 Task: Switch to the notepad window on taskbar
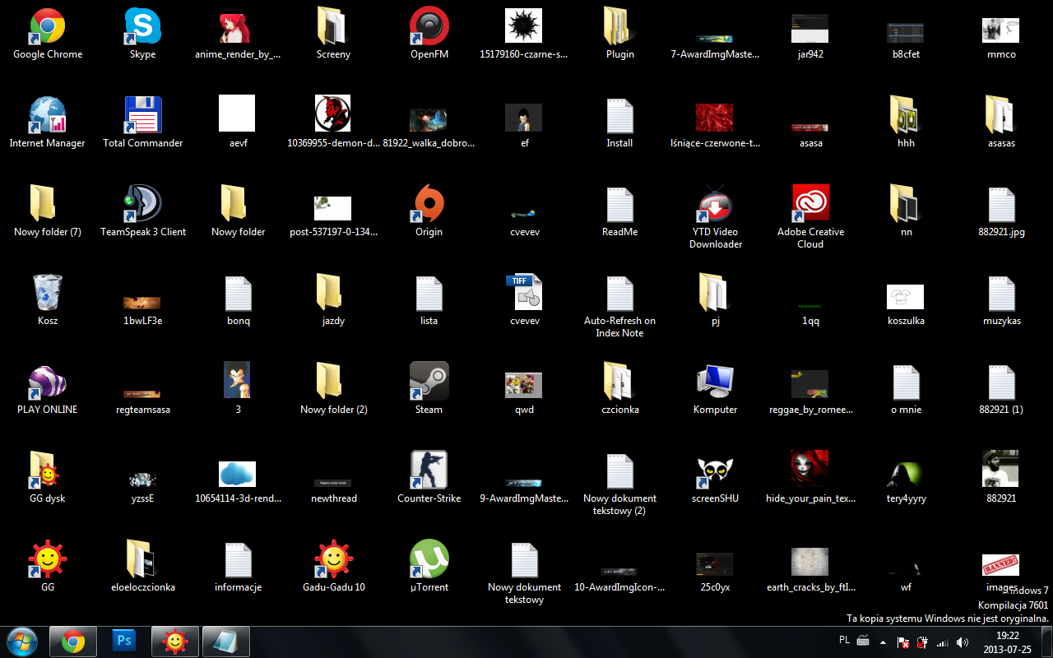[226, 641]
